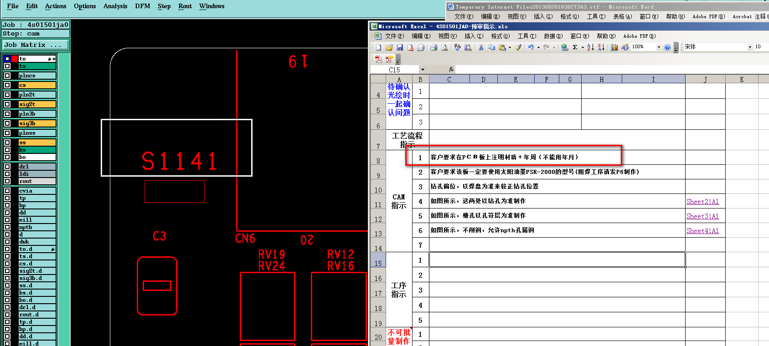This screenshot has height=346, width=769.
Task: Click the Copy icon in Excel toolbar
Action: tap(491, 47)
